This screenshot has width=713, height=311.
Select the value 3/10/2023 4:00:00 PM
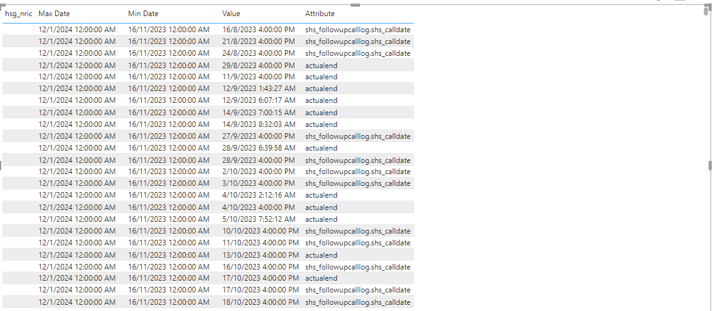(x=258, y=184)
